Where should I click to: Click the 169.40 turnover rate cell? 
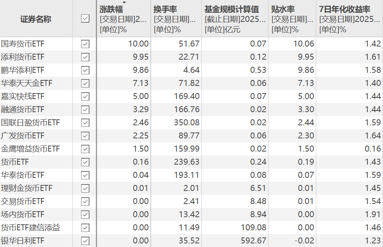(176, 97)
